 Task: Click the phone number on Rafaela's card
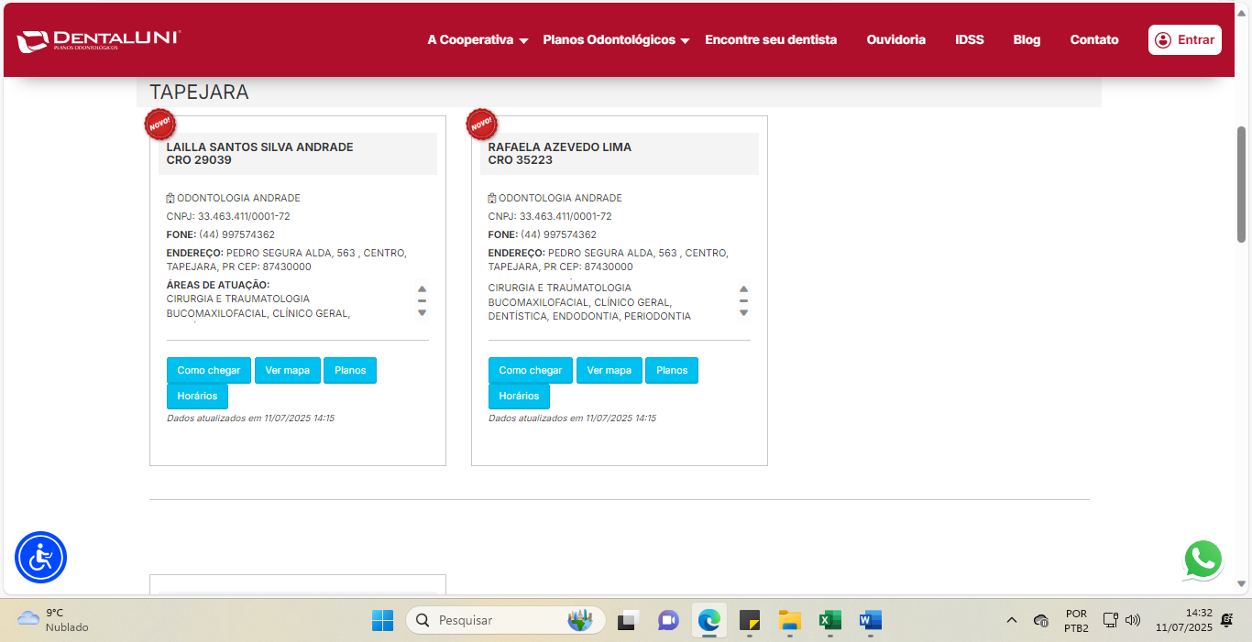coord(558,234)
